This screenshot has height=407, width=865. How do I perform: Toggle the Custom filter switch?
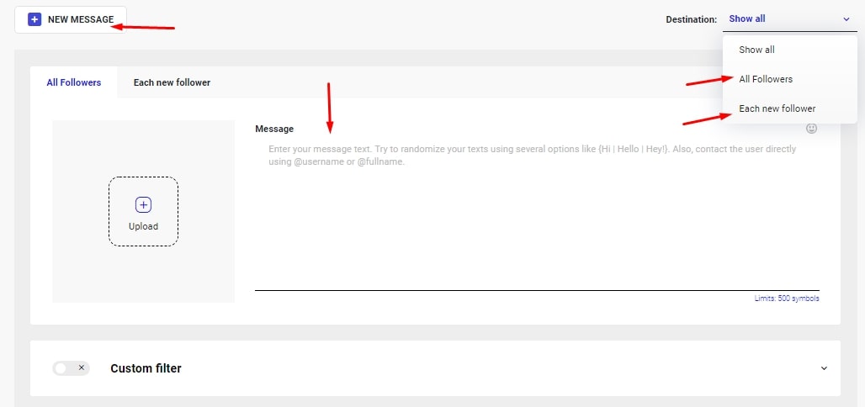coord(71,367)
